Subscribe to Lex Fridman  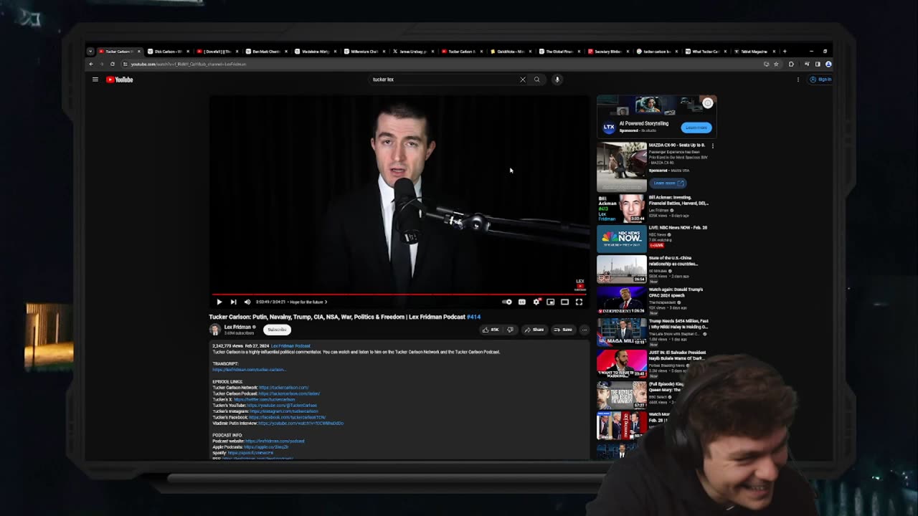click(277, 330)
